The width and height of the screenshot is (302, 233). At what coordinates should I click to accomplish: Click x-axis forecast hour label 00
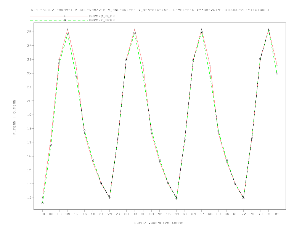(x=43, y=214)
